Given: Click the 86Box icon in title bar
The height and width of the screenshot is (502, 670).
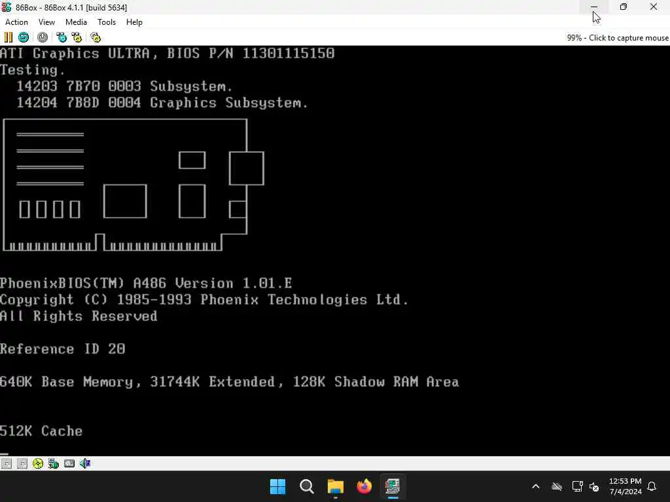Looking at the screenshot, I should pyautogui.click(x=7, y=7).
